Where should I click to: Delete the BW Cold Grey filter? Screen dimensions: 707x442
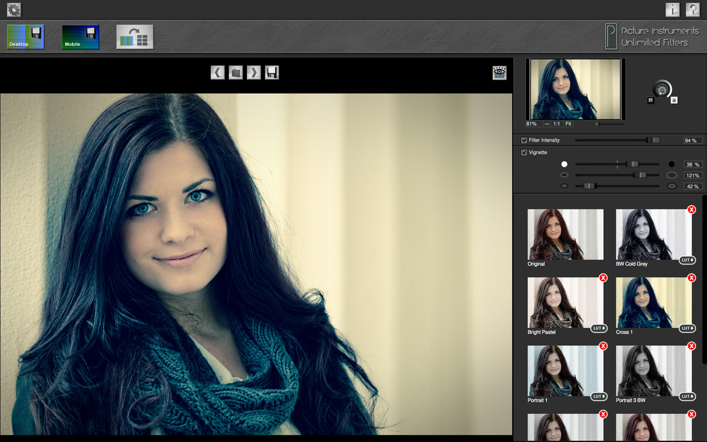pyautogui.click(x=692, y=209)
